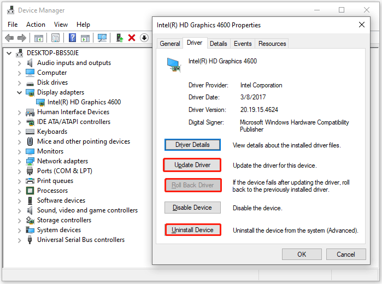Click the Disable Device button
Screen dimensions: 382x284
(x=192, y=208)
